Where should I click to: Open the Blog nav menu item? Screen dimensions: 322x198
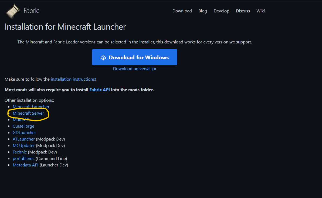click(202, 11)
